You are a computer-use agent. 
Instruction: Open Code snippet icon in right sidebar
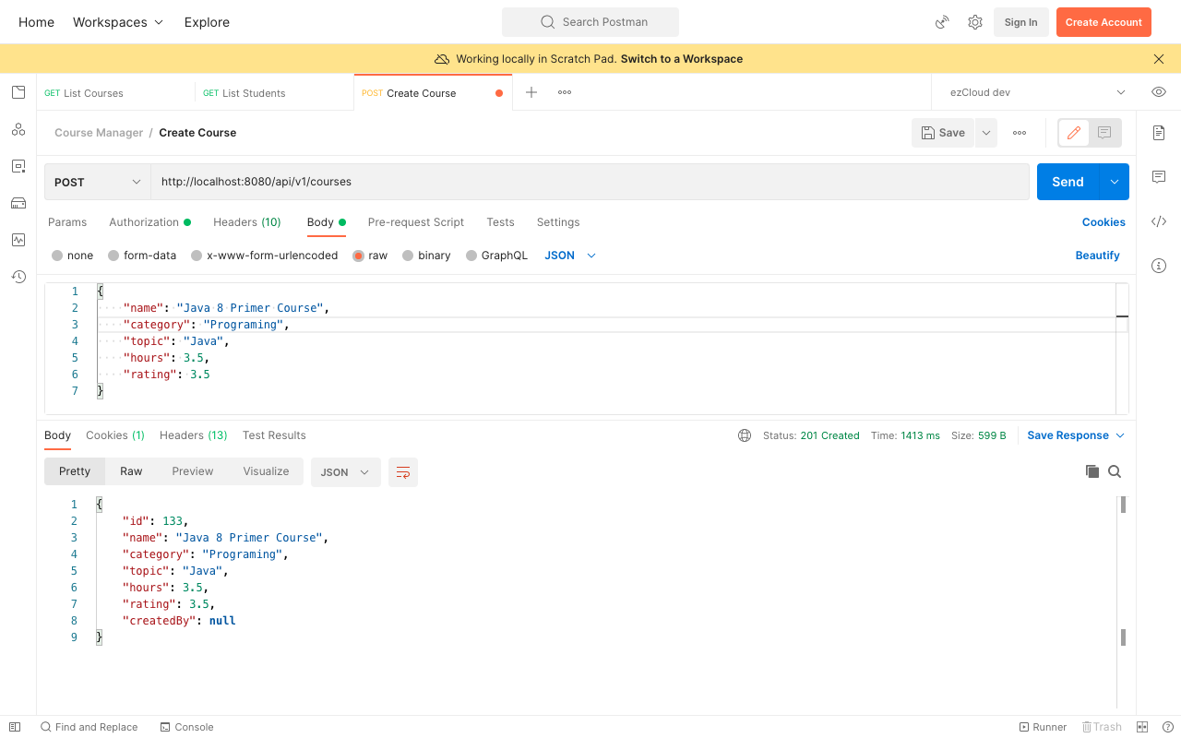coord(1159,221)
